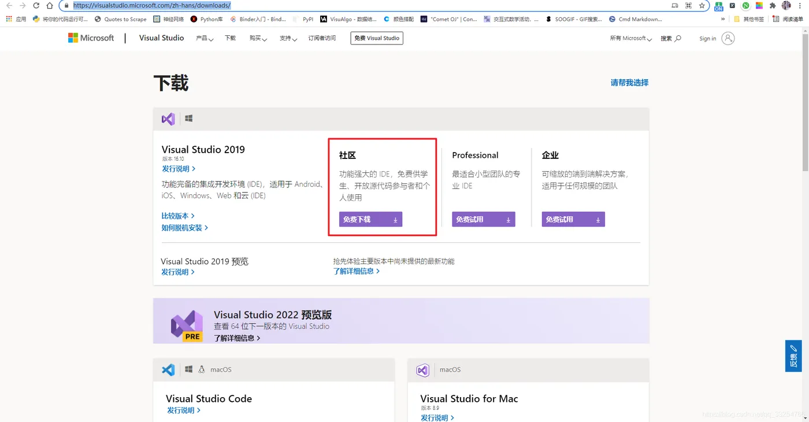Open 订阅者访问 nav item
The image size is (809, 422).
click(322, 38)
